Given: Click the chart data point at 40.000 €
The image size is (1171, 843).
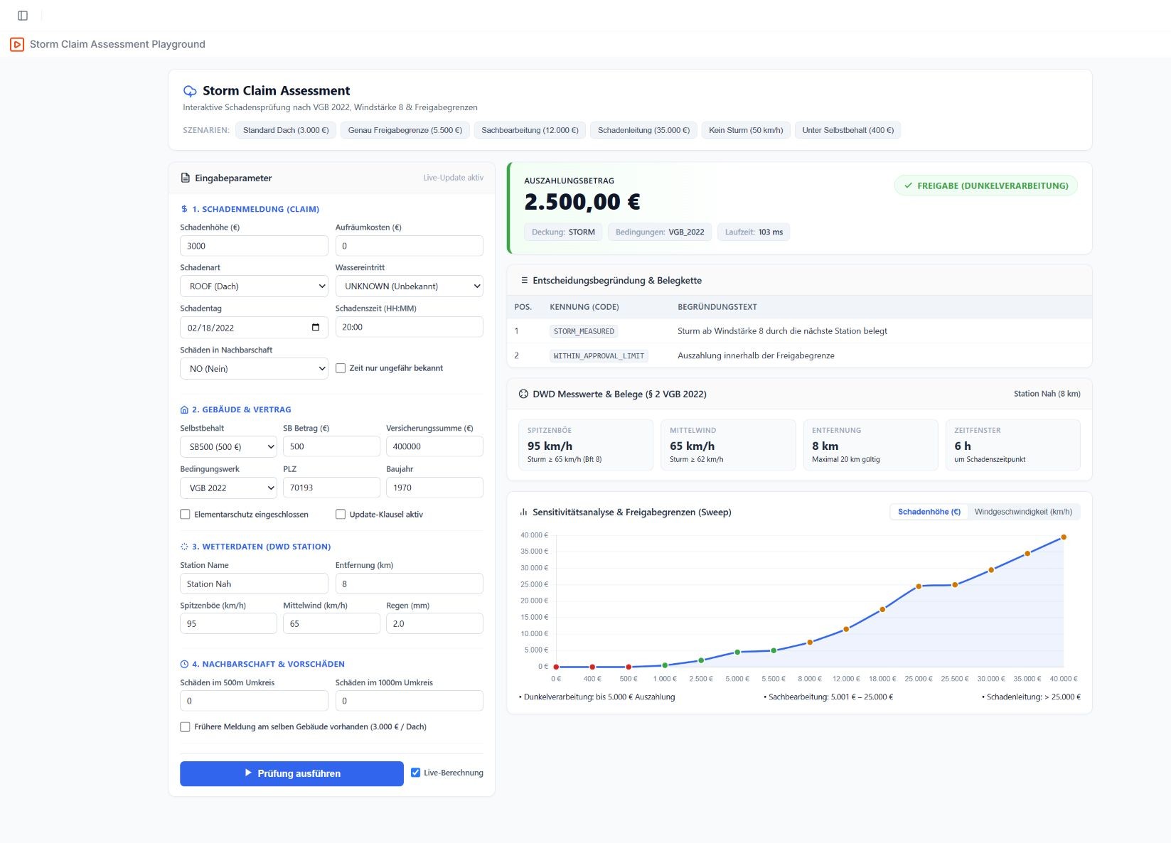Looking at the screenshot, I should point(1064,537).
